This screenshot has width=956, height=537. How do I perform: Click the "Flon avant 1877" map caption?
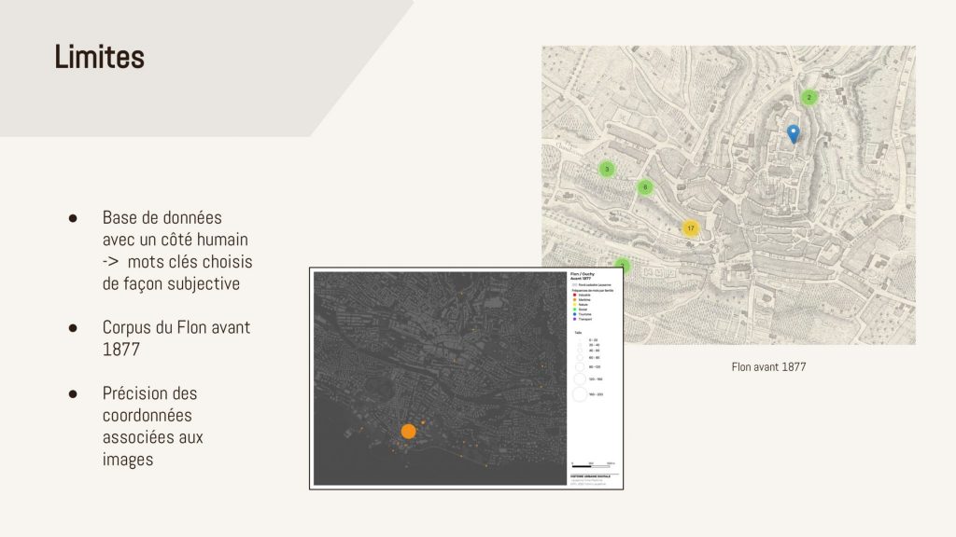[768, 367]
